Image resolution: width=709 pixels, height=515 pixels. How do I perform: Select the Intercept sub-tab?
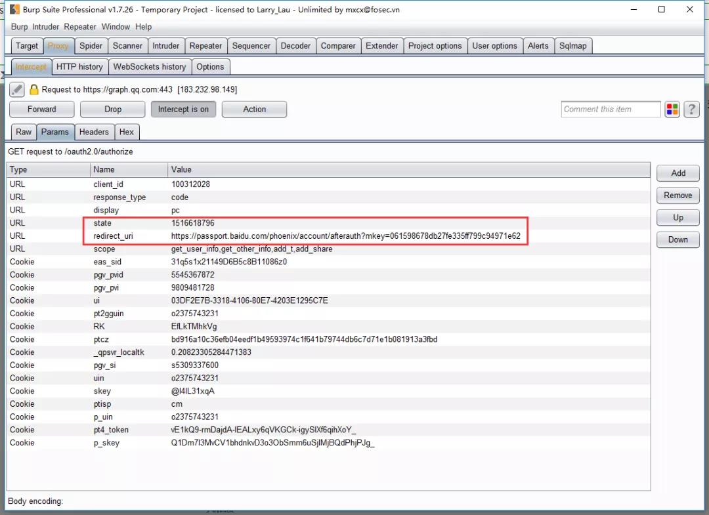coord(31,67)
